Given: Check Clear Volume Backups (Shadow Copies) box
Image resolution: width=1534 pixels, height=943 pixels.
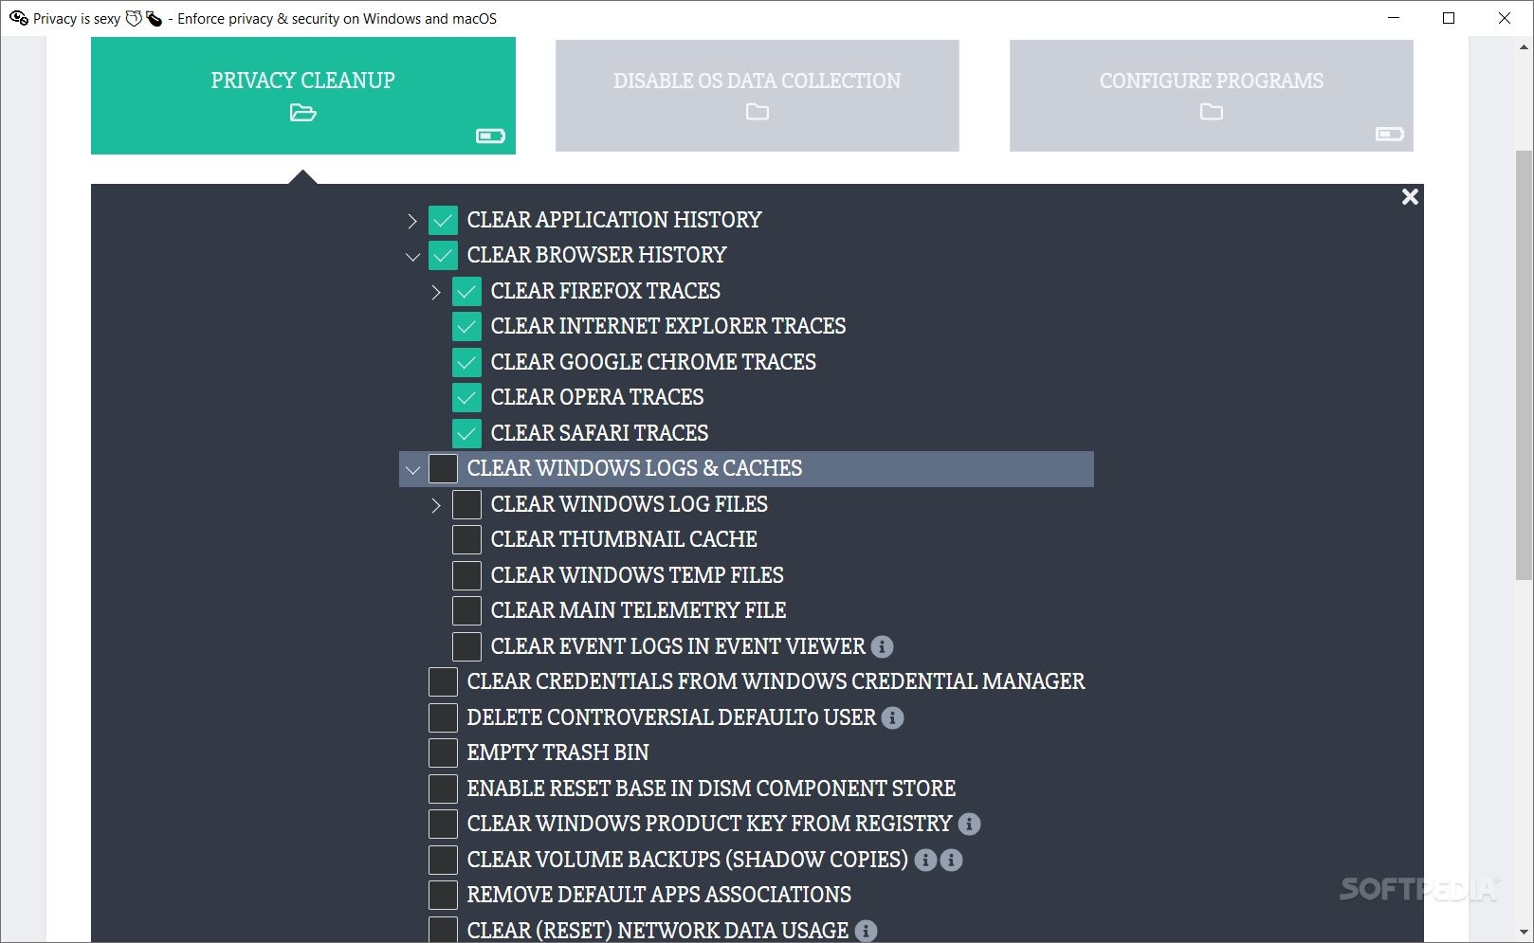Looking at the screenshot, I should pyautogui.click(x=443, y=860).
